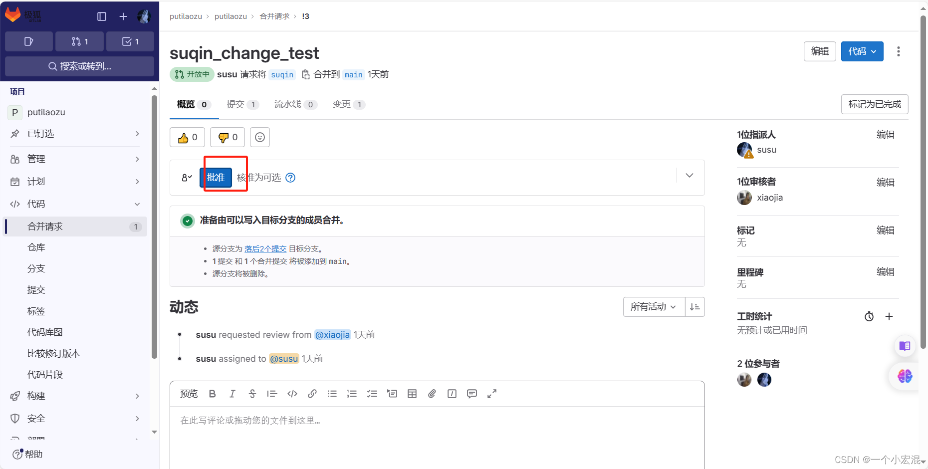
Task: Open the user avatar menu in sidebar
Action: pos(144,16)
